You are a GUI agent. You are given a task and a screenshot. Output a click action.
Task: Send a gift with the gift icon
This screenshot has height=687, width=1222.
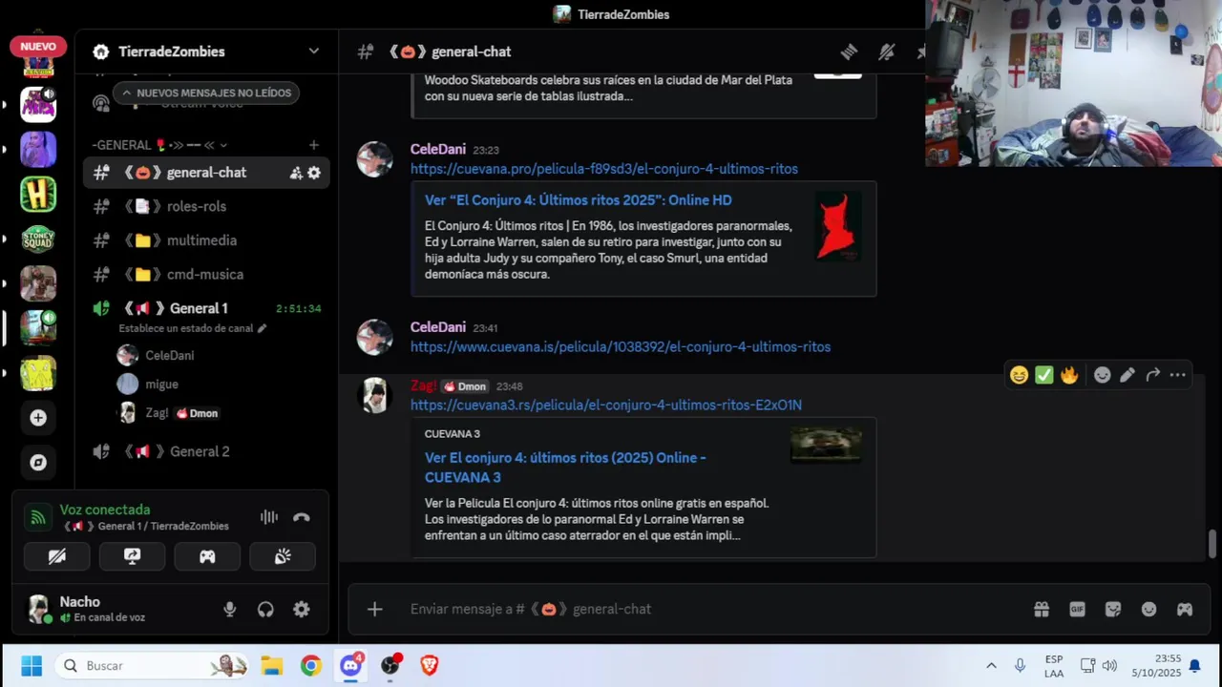click(x=1042, y=609)
